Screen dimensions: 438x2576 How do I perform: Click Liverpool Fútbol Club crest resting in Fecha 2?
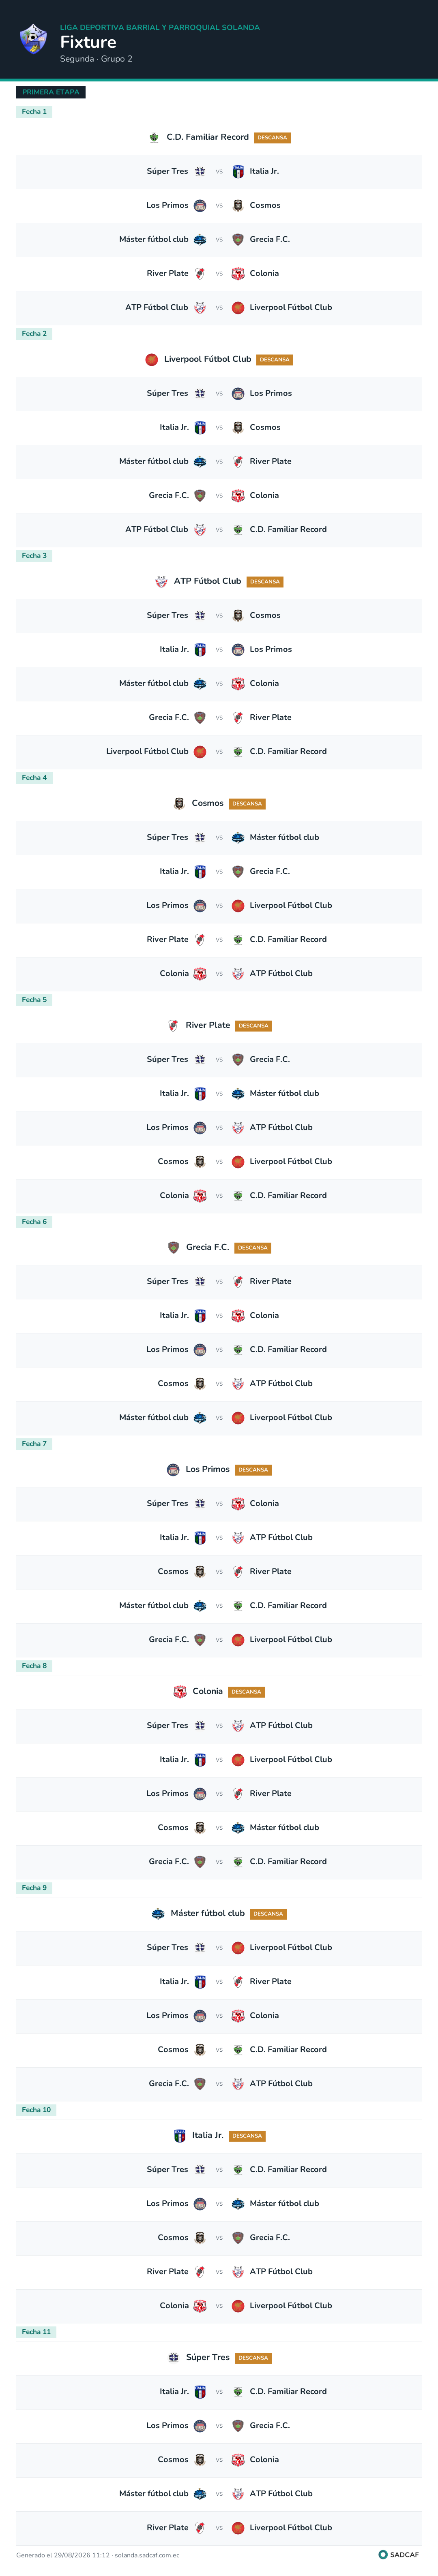(x=151, y=359)
